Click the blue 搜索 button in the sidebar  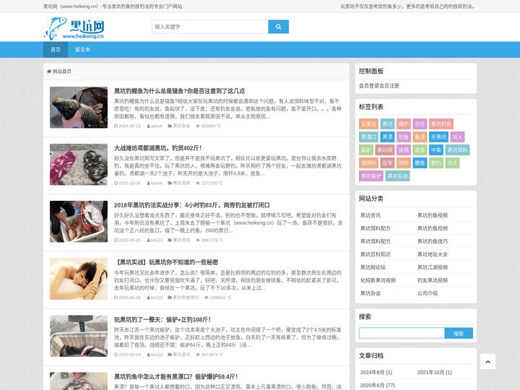pos(459,333)
